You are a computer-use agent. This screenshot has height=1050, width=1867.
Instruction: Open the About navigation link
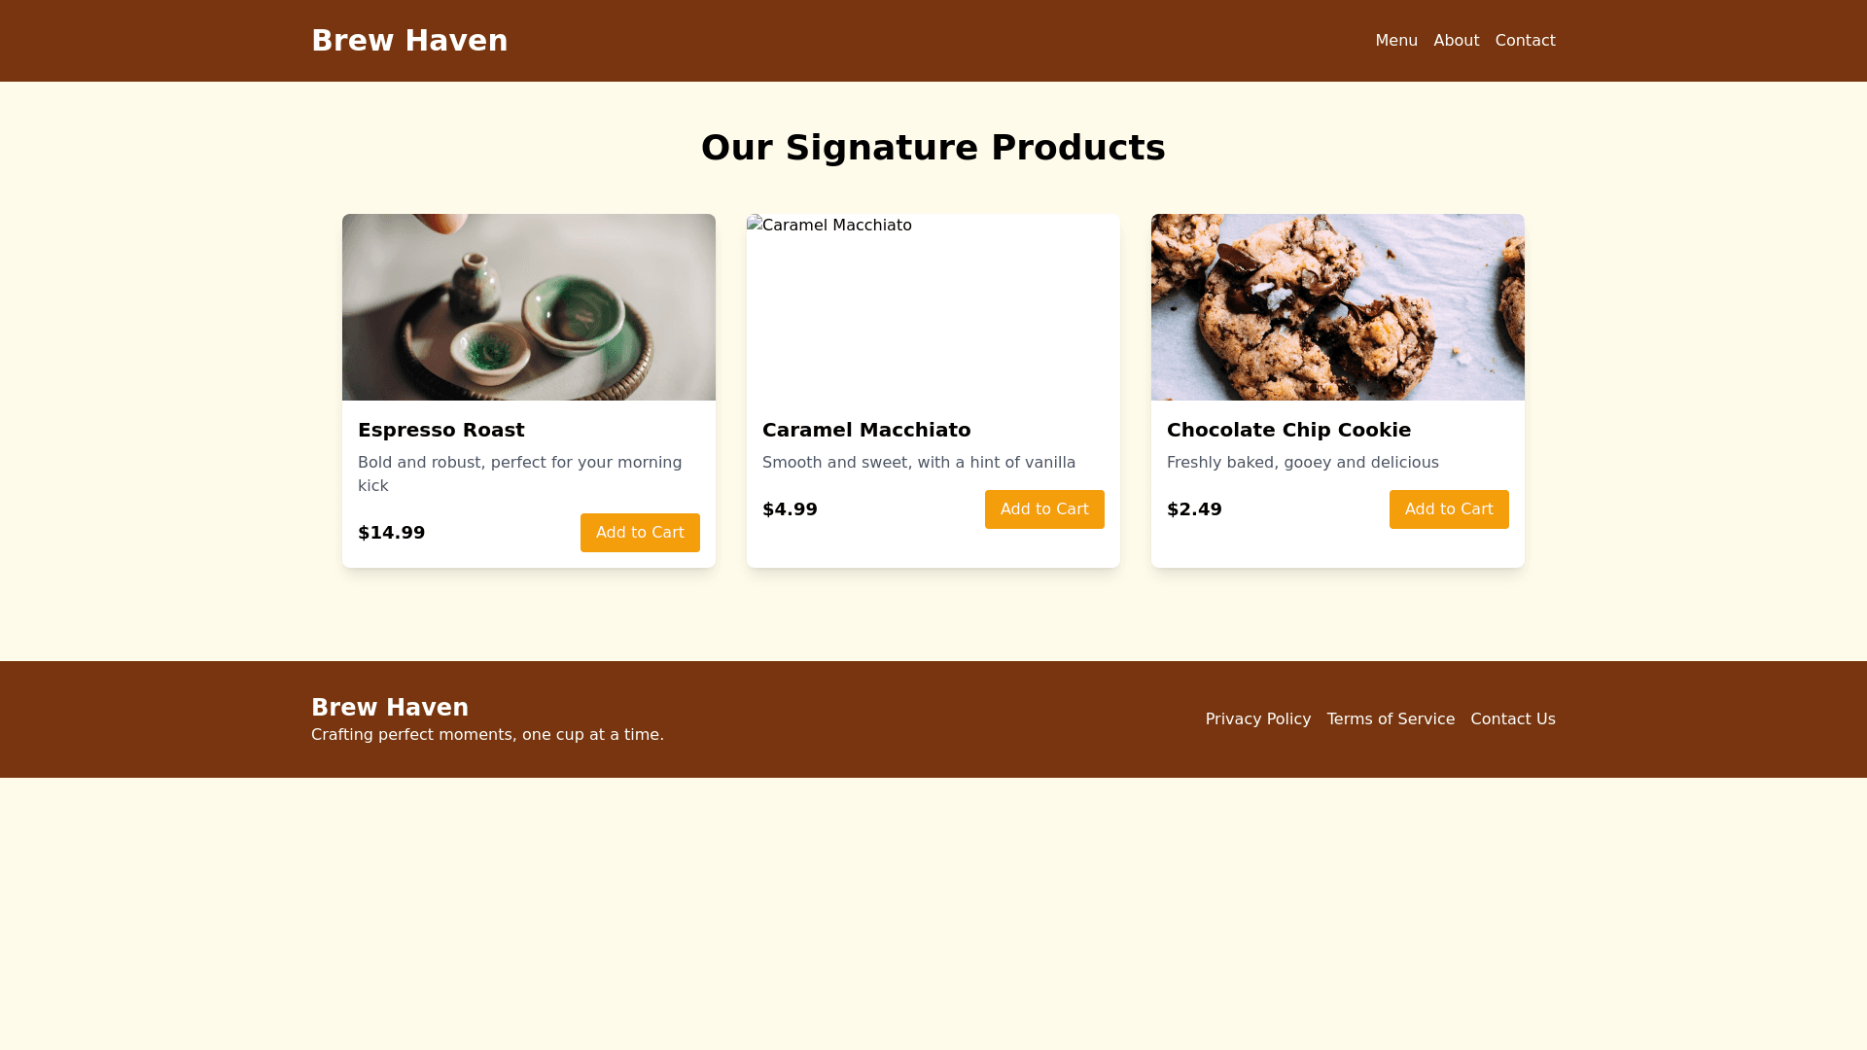pyautogui.click(x=1457, y=41)
